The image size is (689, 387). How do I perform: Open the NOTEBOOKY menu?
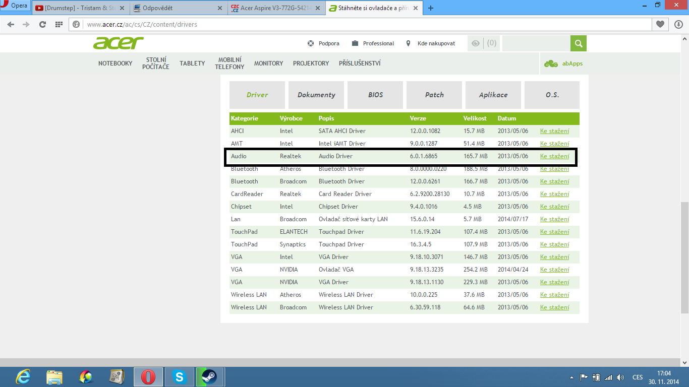116,63
